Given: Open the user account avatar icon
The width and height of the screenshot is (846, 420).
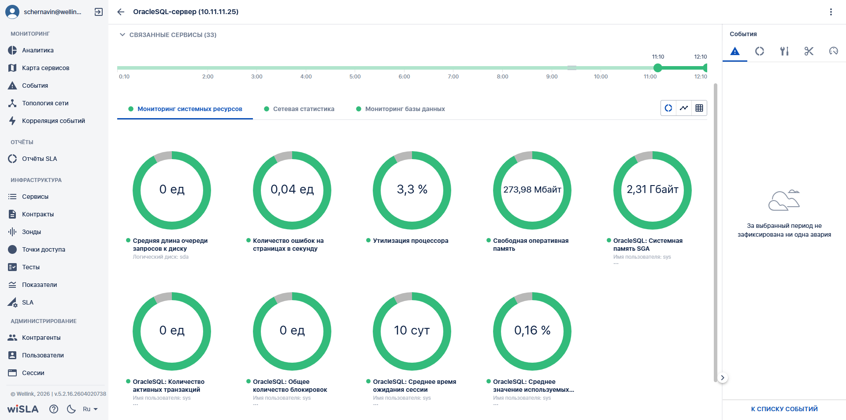Looking at the screenshot, I should [x=12, y=12].
